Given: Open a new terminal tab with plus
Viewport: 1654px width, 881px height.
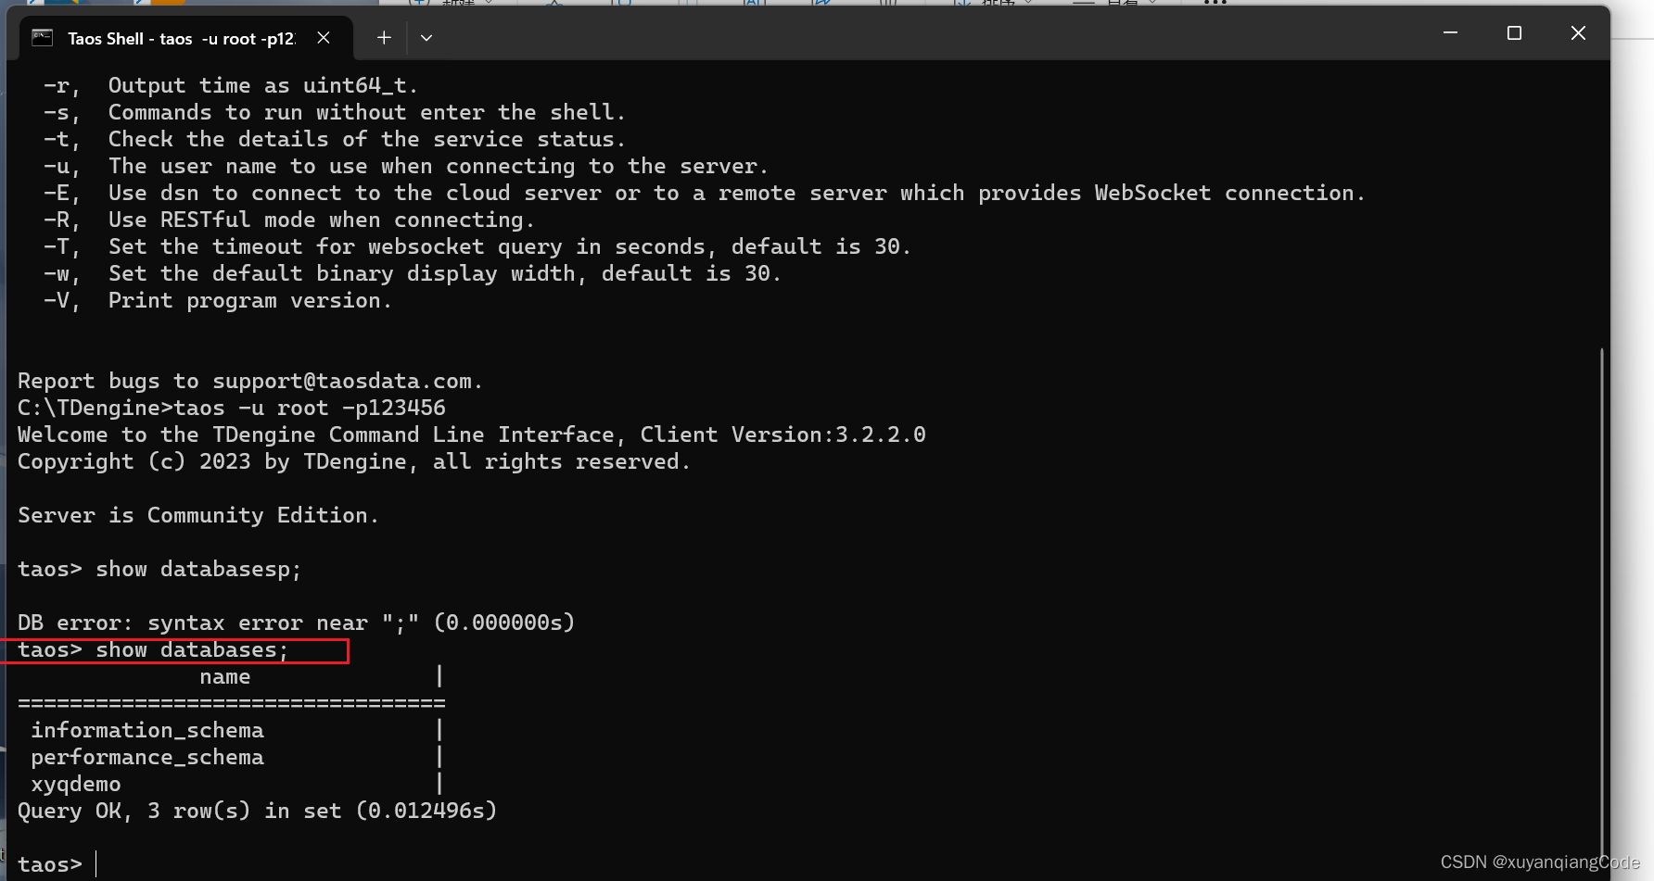Looking at the screenshot, I should pos(384,38).
